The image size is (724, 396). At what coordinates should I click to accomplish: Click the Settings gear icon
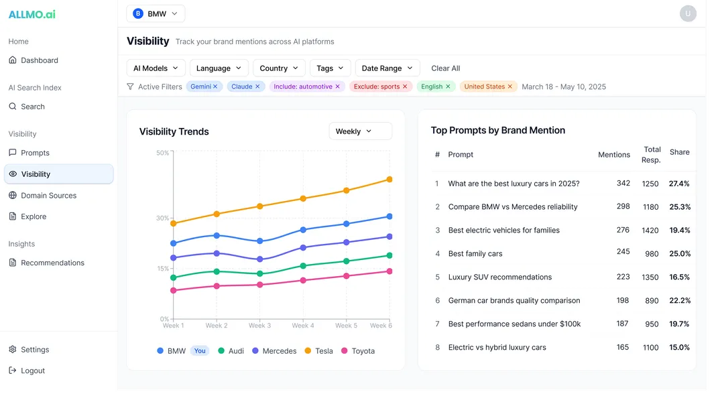coord(13,349)
